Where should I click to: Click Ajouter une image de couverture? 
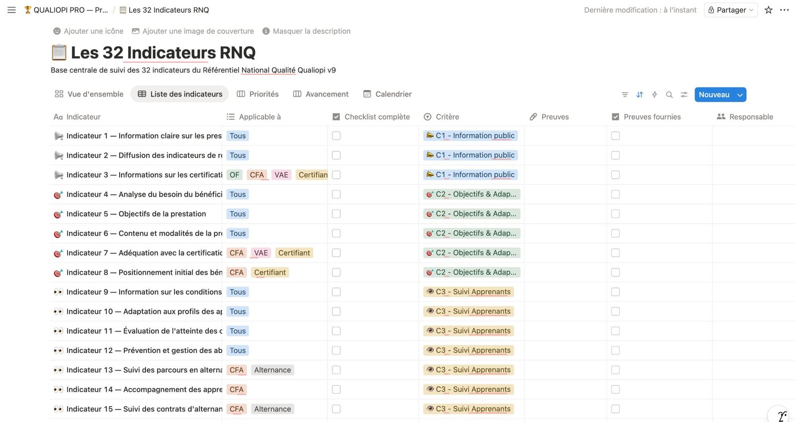[193, 31]
